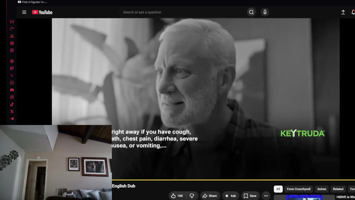Click the First 4 Figures browser tab

click(32, 2)
